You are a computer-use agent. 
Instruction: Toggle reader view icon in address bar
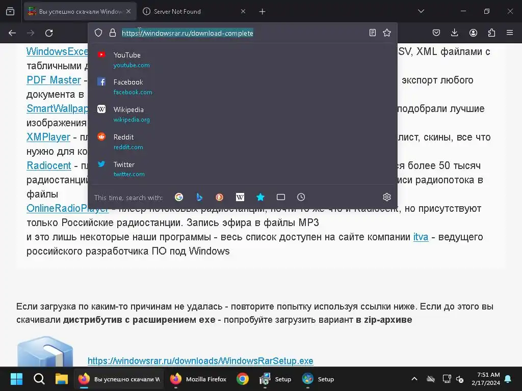tap(373, 33)
